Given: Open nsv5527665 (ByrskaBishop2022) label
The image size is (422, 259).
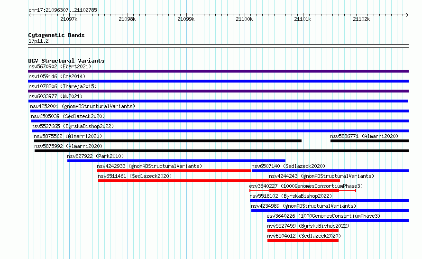Looking at the screenshot, I should tap(73, 126).
